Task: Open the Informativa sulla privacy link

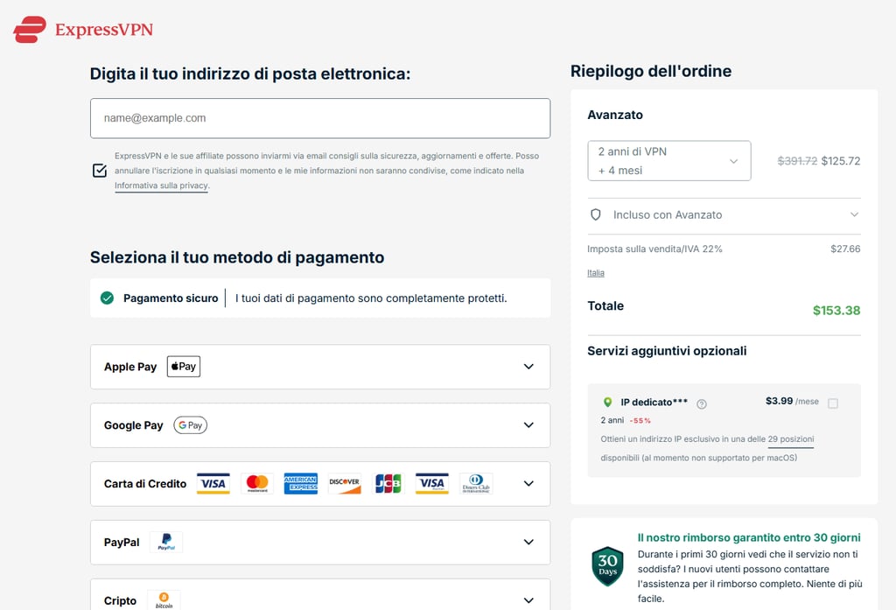Action: (162, 186)
